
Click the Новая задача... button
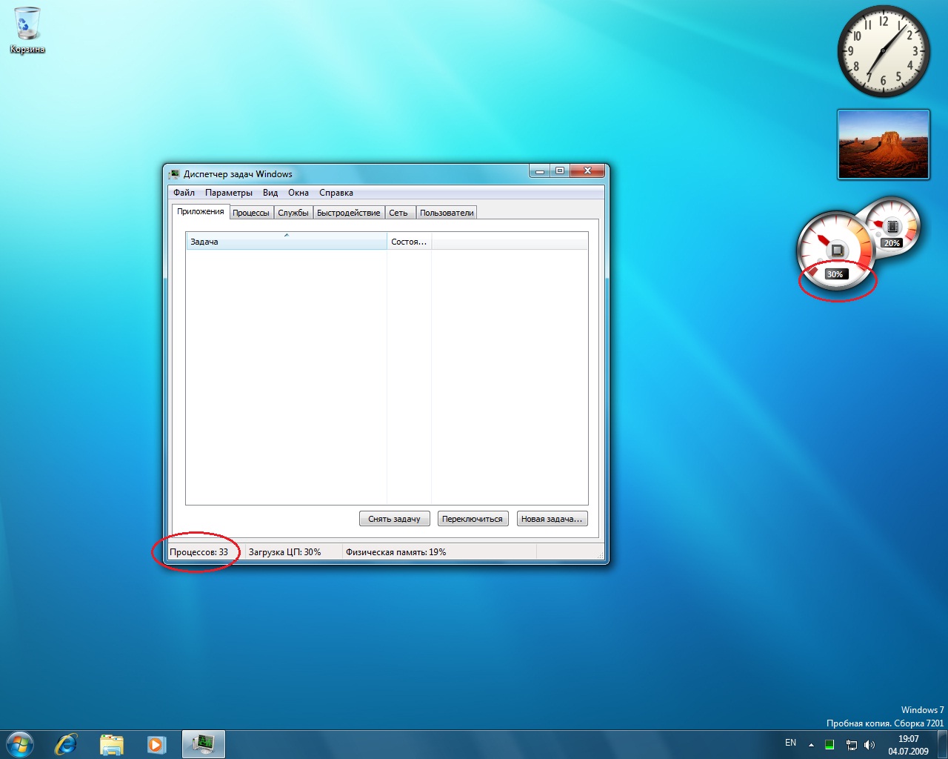553,519
